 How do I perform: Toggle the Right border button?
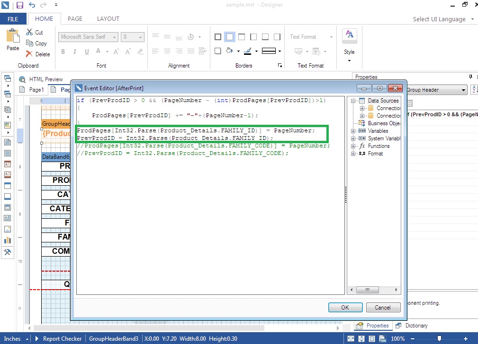(x=277, y=37)
